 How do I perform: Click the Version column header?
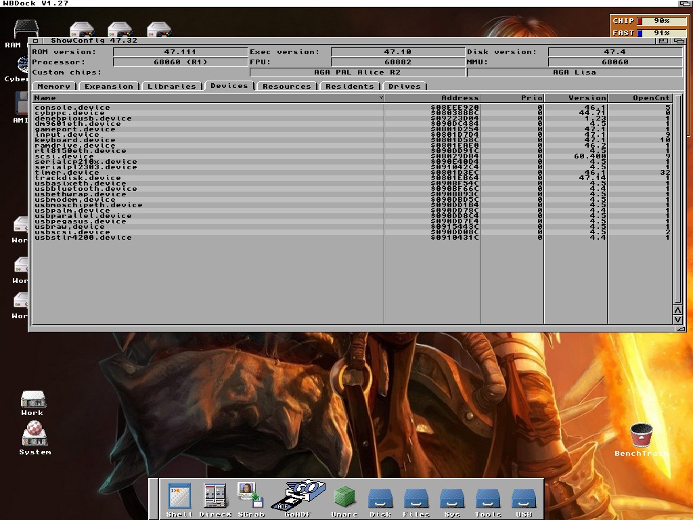pyautogui.click(x=576, y=98)
